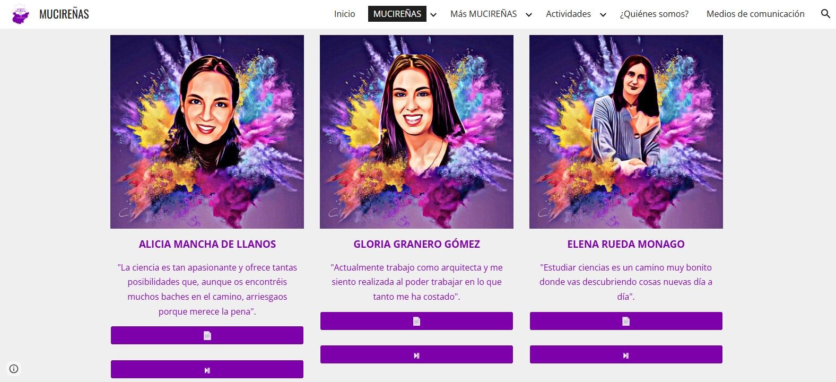Open the ¿Quiénes somos? page
The image size is (836, 382).
(654, 14)
